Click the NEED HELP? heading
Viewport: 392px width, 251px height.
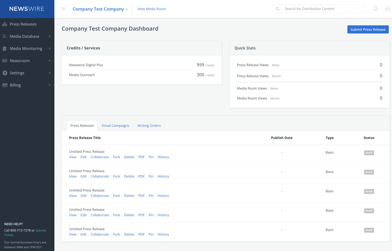13,224
